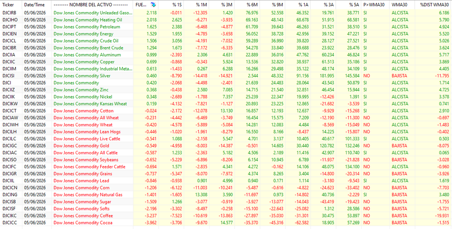Click BAJISTA in the DJCISI Silver row
452x229 pixels.
[399, 75]
